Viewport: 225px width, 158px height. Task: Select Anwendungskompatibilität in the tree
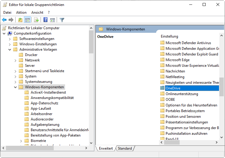pos(52,98)
